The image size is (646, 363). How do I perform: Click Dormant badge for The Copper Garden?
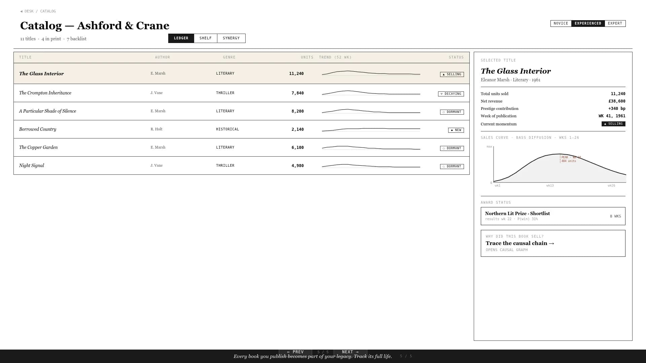point(452,148)
